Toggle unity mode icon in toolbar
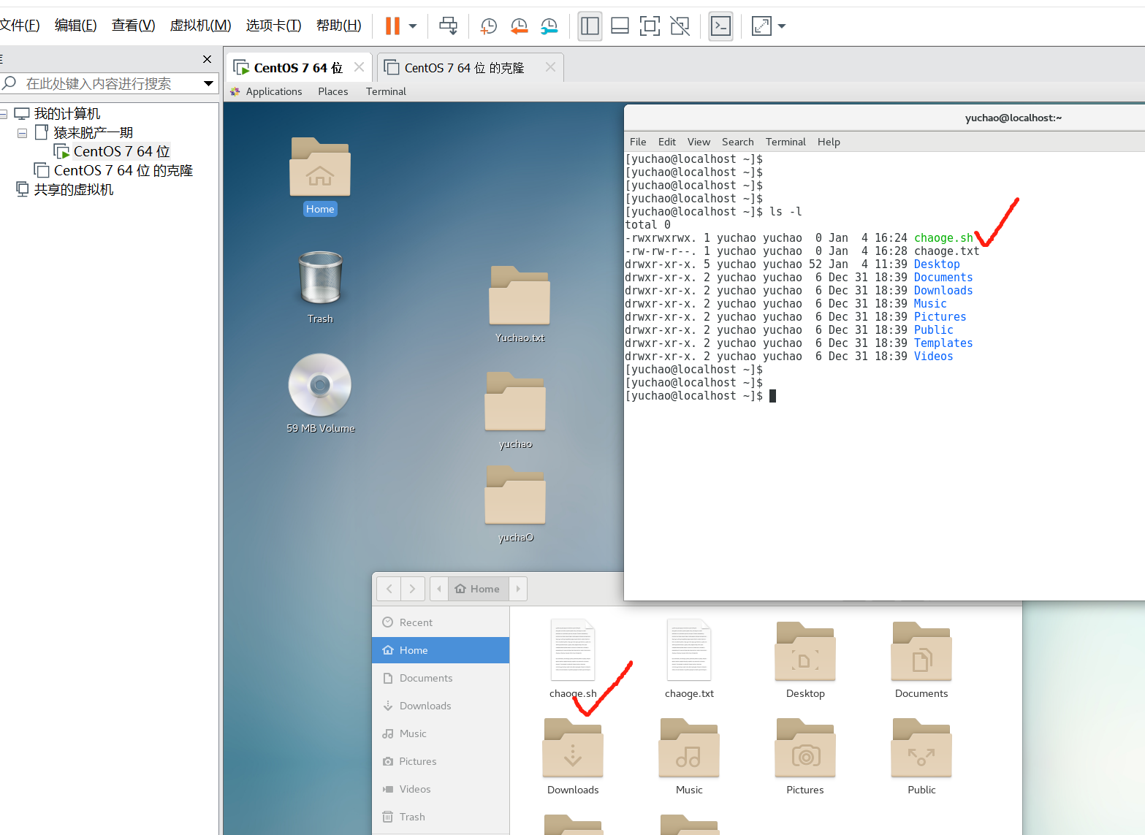 click(680, 26)
